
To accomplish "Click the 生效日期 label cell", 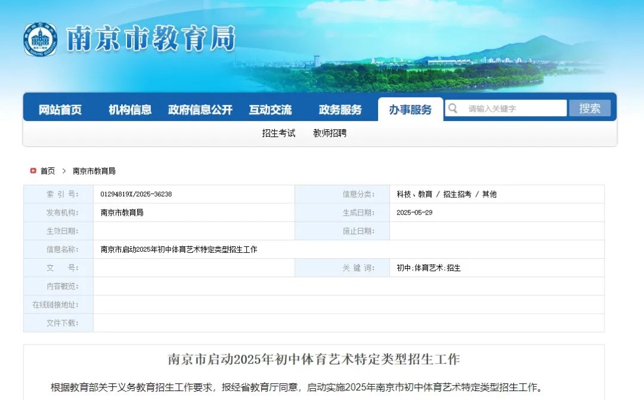I will [x=58, y=231].
